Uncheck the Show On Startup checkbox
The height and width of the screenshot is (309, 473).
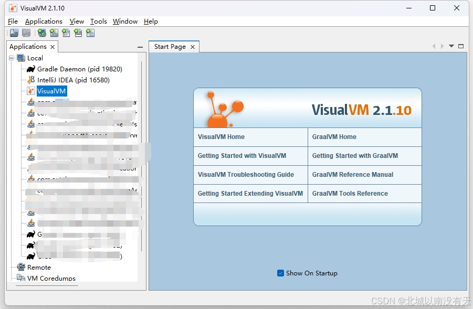click(x=280, y=273)
